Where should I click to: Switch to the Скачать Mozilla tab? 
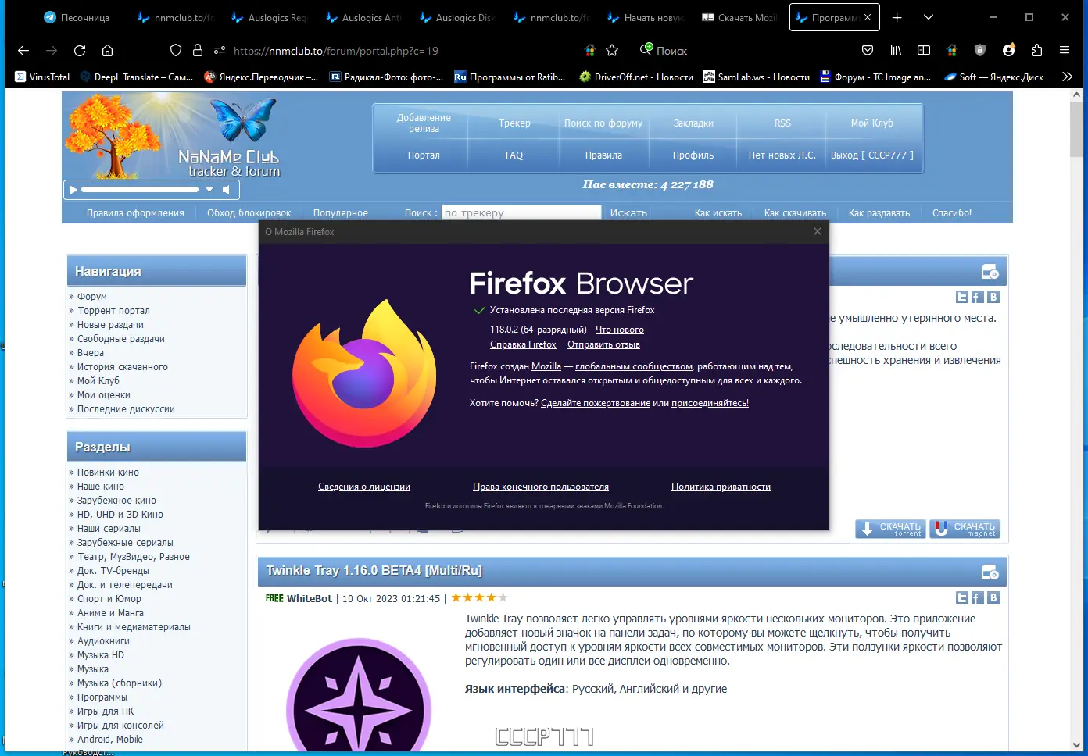[739, 17]
